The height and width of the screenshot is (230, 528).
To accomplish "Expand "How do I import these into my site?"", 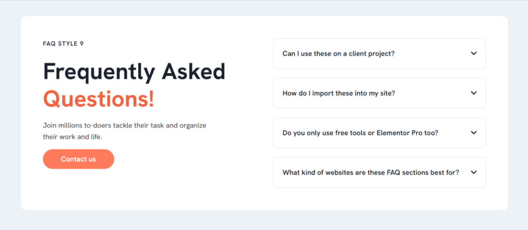I will tap(379, 93).
